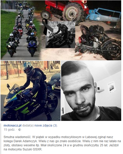Open the "nowe zdjęcia (3)" link
Image resolution: width=123 pixels, height=154 pixels.
pyautogui.click(x=46, y=126)
